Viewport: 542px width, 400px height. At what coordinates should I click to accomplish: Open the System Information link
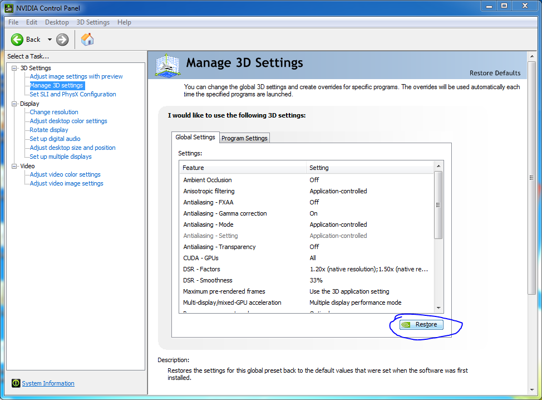tap(48, 383)
